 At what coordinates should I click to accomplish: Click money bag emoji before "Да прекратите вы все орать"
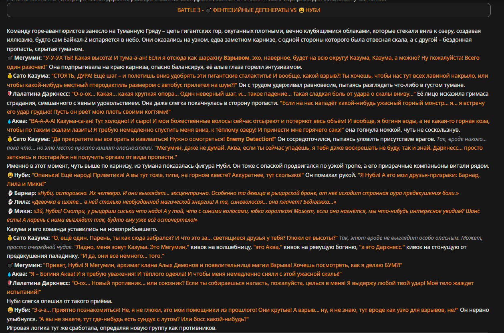point(10,139)
